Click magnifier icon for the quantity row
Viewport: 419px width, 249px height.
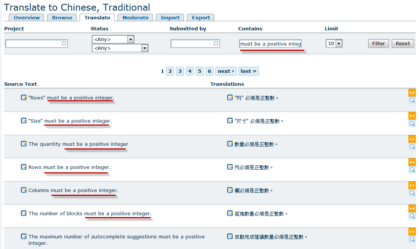412,147
